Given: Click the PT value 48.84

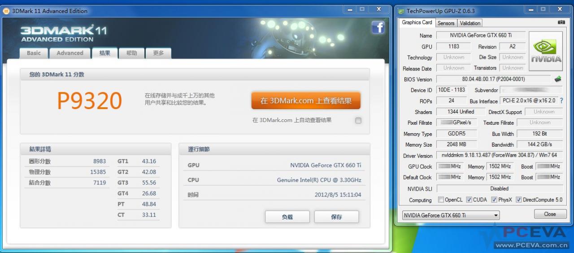Looking at the screenshot, I should coord(149,204).
